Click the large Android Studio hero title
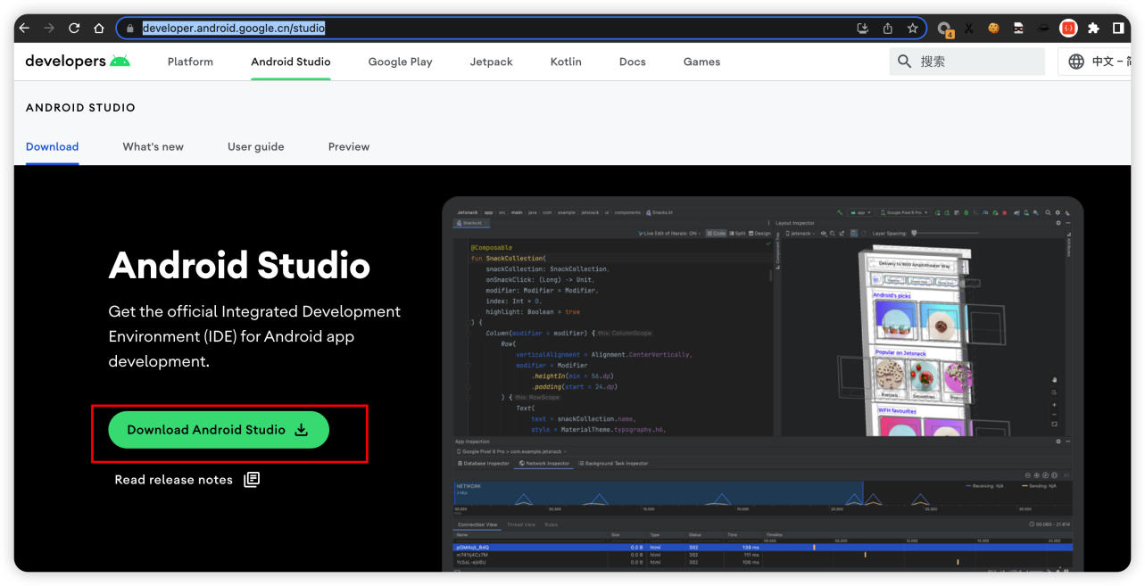Screen dimensions: 1145x586 pos(239,266)
